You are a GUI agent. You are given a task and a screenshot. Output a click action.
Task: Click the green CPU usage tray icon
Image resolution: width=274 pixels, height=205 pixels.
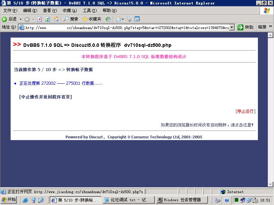pos(236,200)
